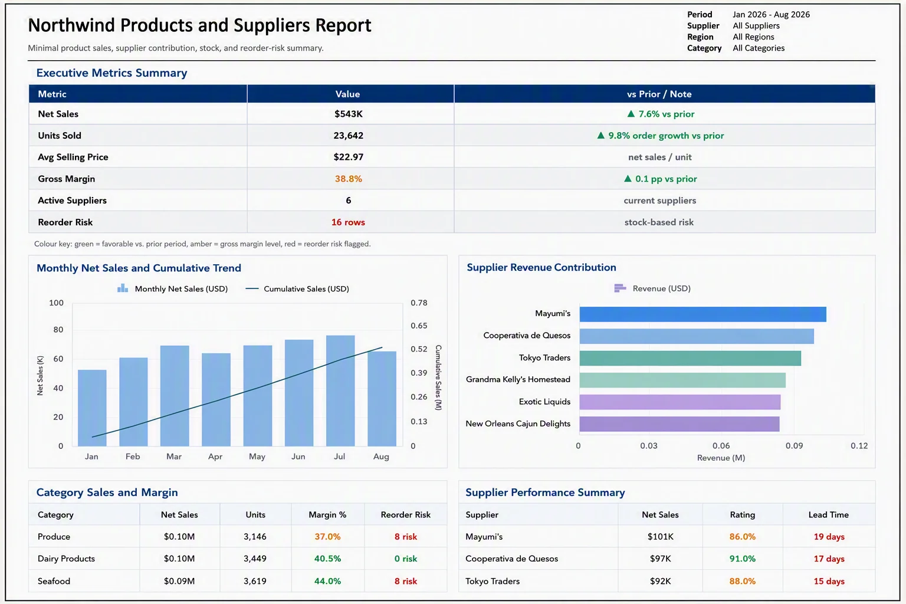
Task: Click the 38.8% Gross Margin value
Action: tap(349, 179)
